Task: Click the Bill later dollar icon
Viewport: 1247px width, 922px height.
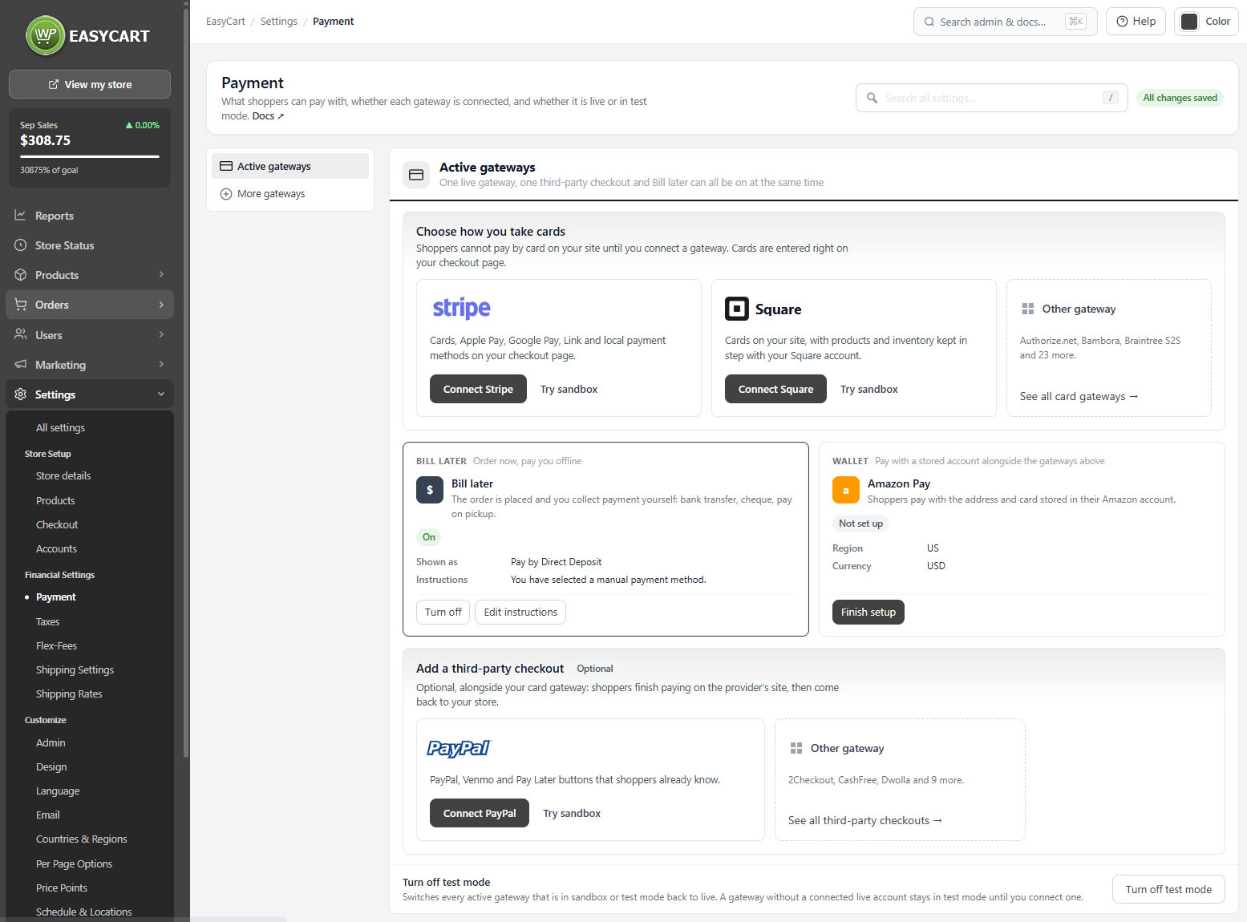Action: click(430, 490)
